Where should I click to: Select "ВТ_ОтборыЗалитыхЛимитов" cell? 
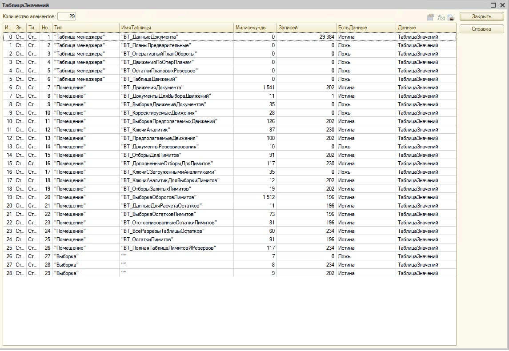point(176,189)
